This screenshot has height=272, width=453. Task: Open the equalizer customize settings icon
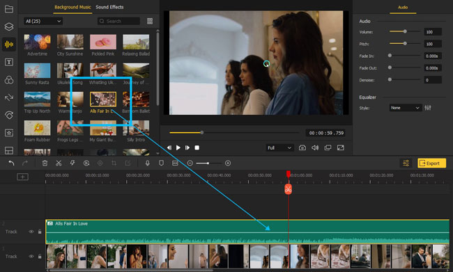coord(428,108)
